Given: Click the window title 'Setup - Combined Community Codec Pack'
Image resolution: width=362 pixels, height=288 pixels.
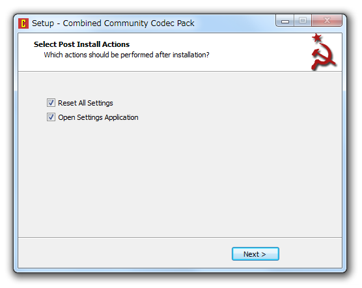Looking at the screenshot, I should (113, 23).
